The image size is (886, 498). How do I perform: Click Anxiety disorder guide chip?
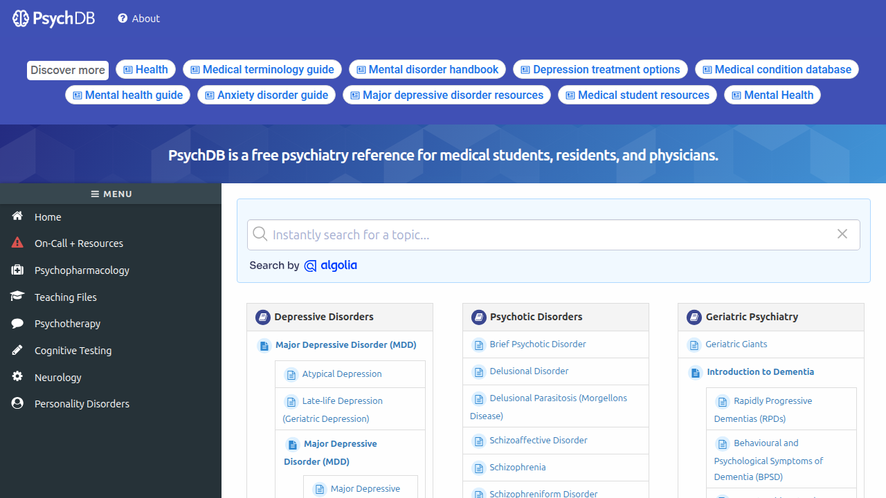(x=266, y=95)
